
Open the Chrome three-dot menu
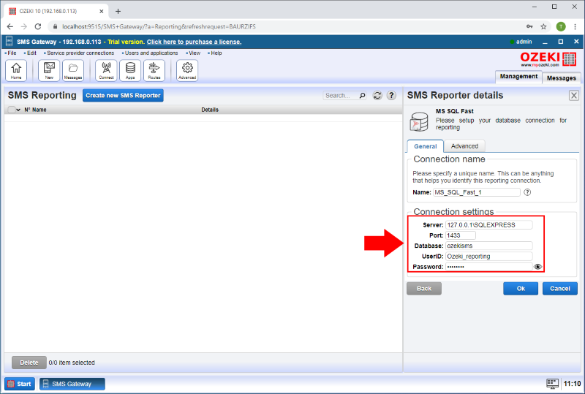point(575,26)
